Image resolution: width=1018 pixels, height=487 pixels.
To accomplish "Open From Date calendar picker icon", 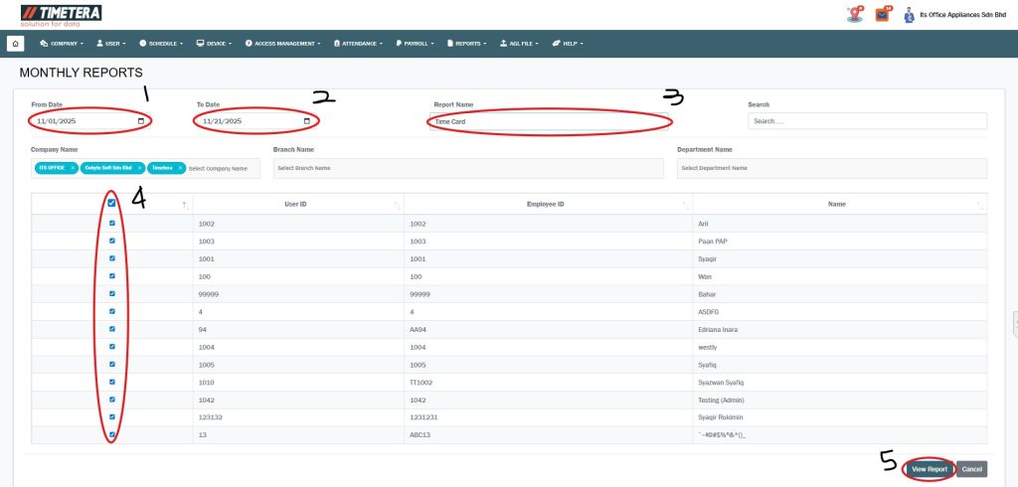I will [141, 121].
